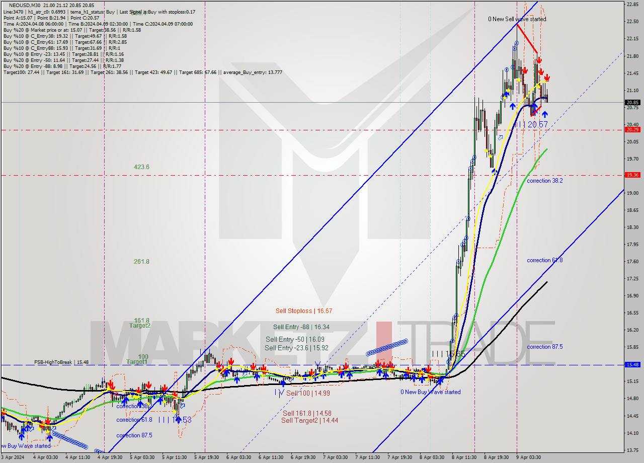Click the 'Sell Entry -23.6 | 15.92' label
644x463 pixels.
pyautogui.click(x=296, y=348)
